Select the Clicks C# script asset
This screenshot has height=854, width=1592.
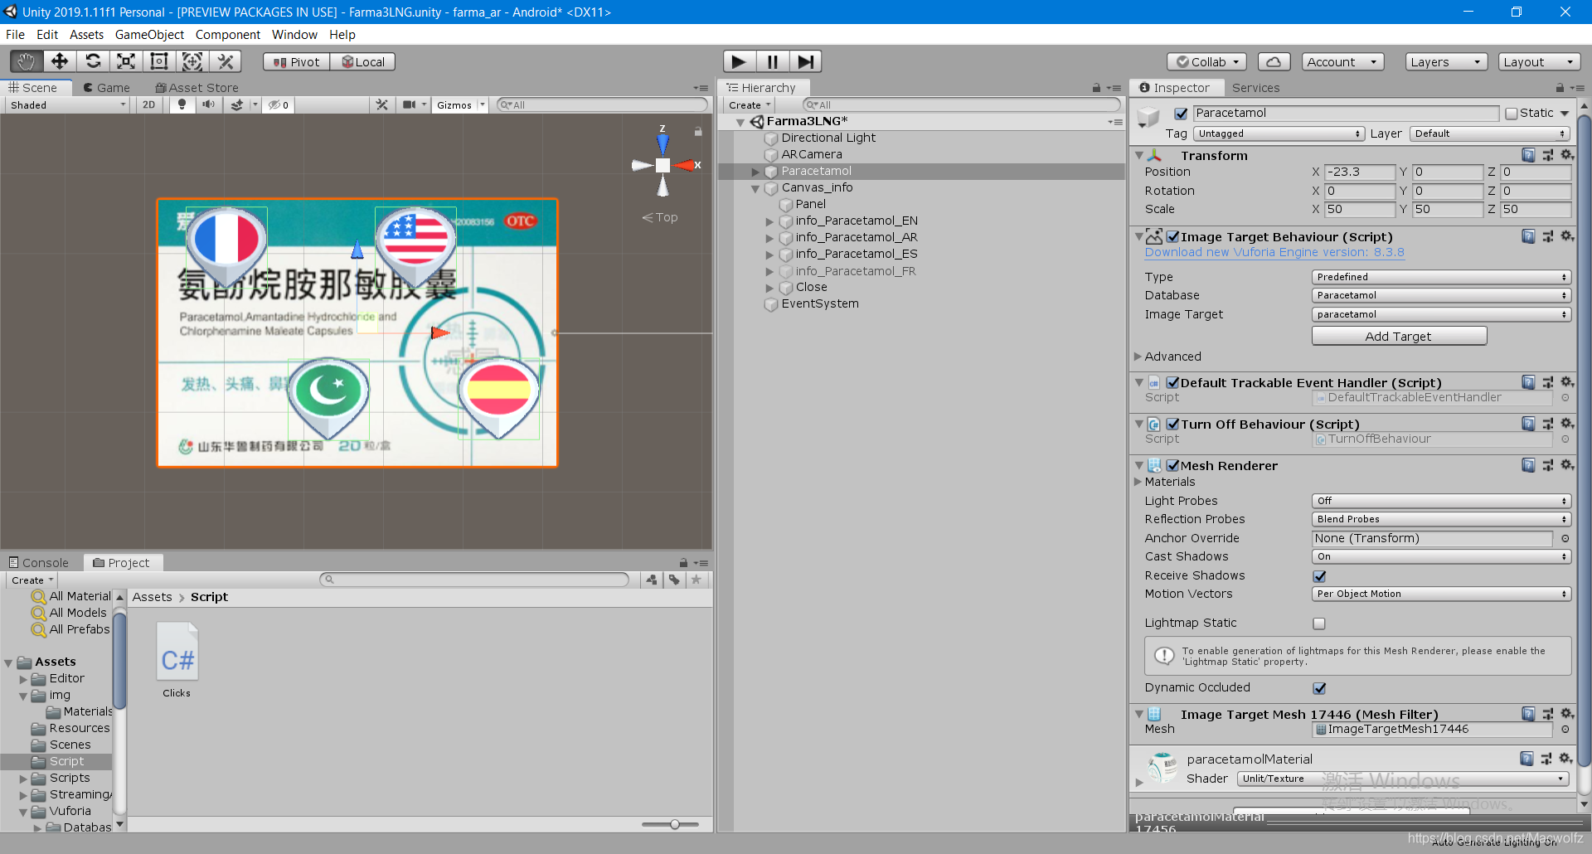coord(177,661)
